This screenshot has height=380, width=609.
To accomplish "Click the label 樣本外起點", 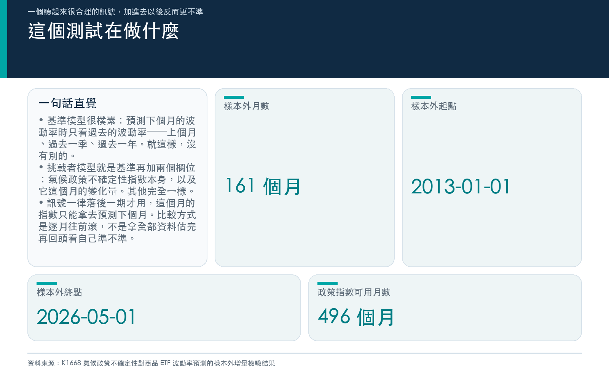I will (x=434, y=106).
